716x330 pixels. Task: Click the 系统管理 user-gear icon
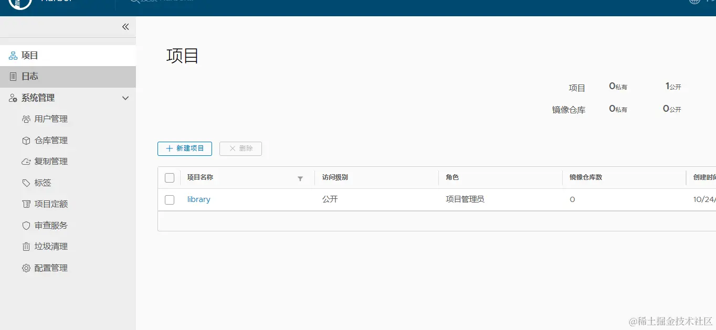click(x=13, y=98)
